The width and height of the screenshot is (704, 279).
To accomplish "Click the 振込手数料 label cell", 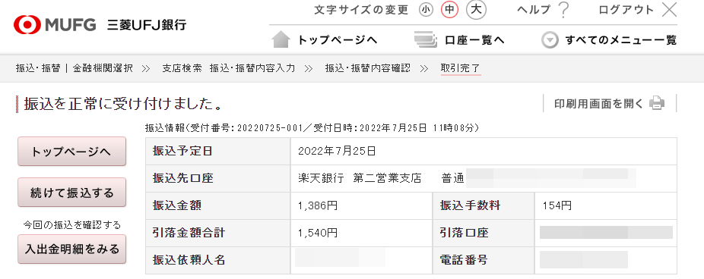I will pos(484,205).
